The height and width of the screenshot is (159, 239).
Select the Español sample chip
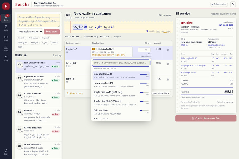(x=46, y=38)
